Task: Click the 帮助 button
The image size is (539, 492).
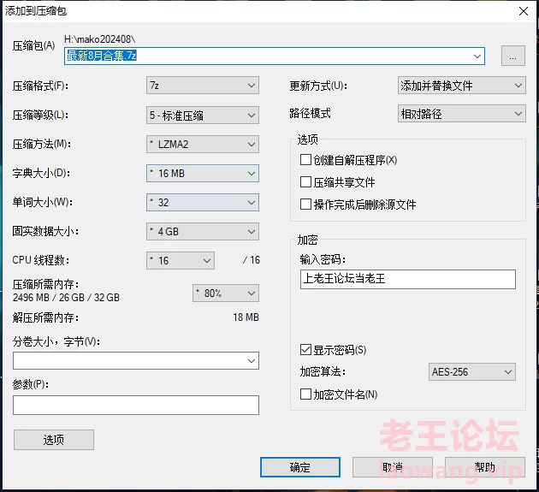Action: pos(485,467)
